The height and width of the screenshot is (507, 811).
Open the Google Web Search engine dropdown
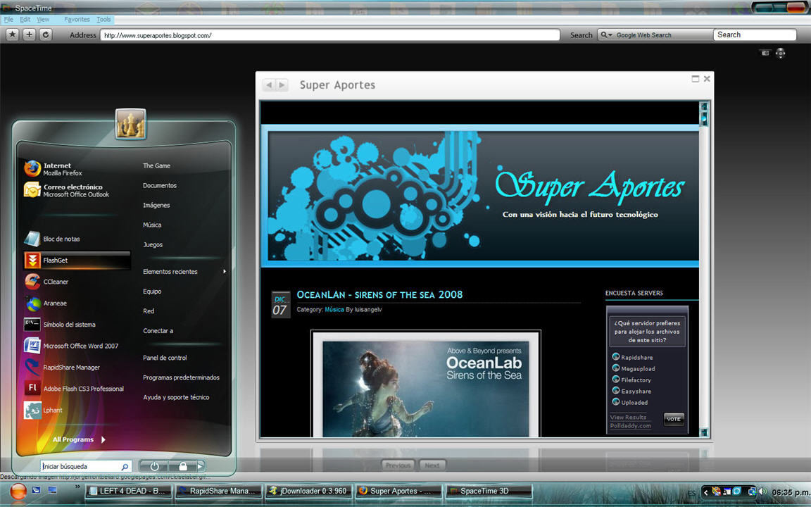click(x=606, y=35)
